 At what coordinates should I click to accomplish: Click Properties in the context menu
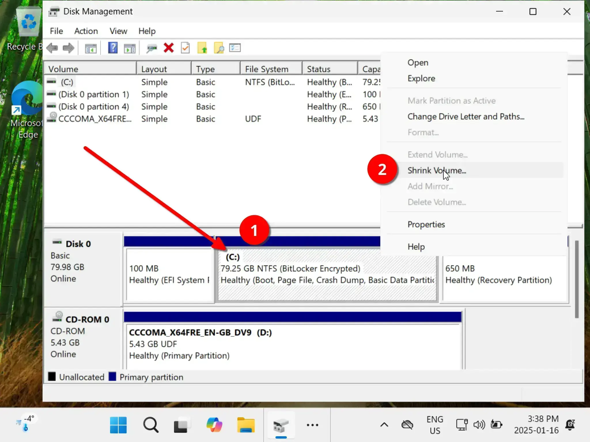point(426,224)
